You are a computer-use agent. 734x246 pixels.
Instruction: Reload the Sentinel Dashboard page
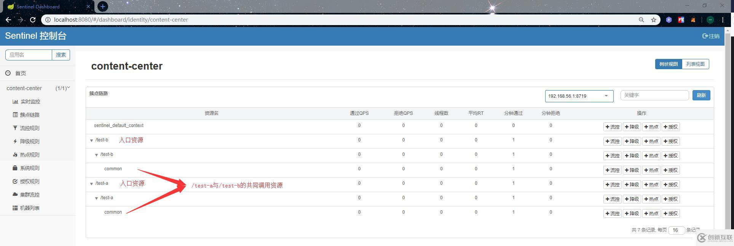pos(33,20)
